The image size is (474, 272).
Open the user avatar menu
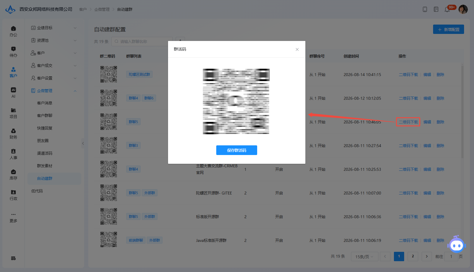pyautogui.click(x=463, y=9)
